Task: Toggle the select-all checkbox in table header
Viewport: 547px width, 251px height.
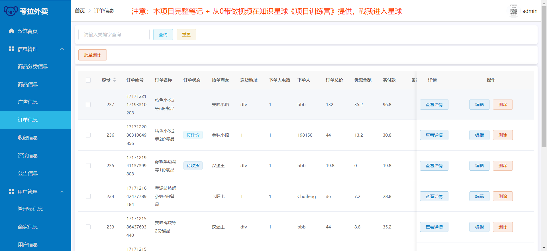Action: [x=88, y=80]
